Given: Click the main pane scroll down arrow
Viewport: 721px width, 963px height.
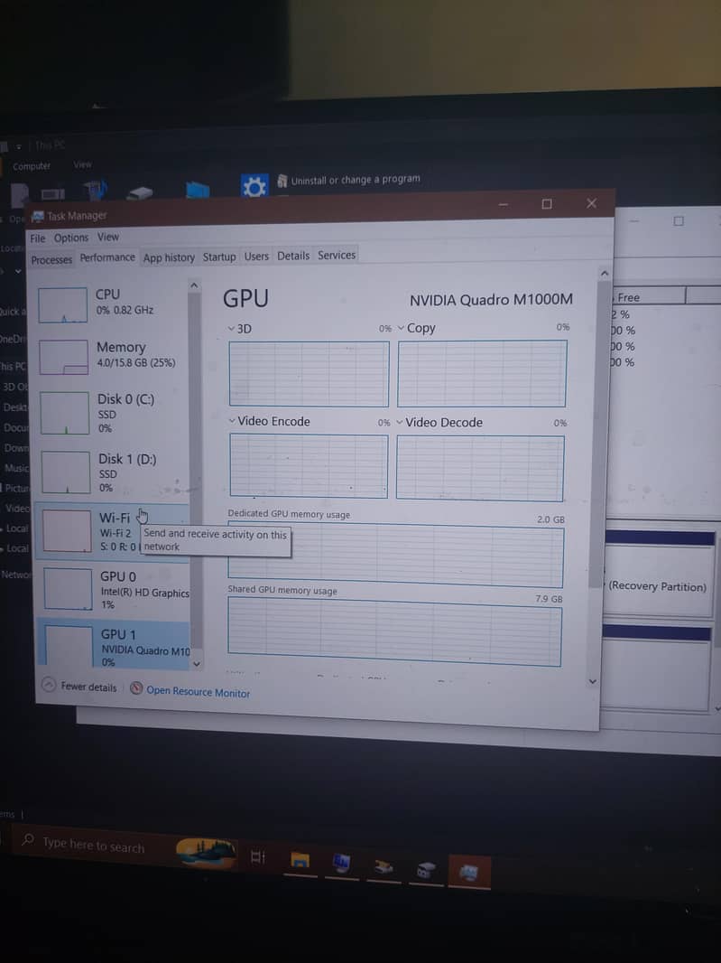Looking at the screenshot, I should pyautogui.click(x=592, y=681).
